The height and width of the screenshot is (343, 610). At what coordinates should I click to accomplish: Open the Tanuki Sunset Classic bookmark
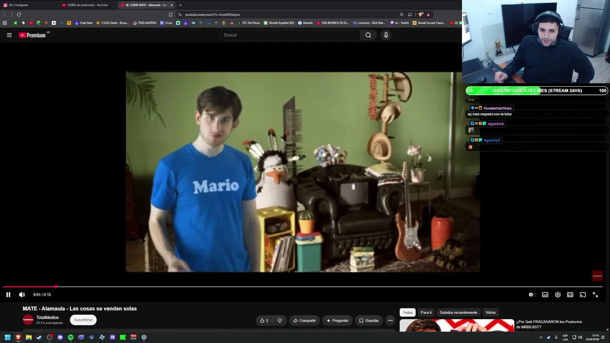coord(429,23)
